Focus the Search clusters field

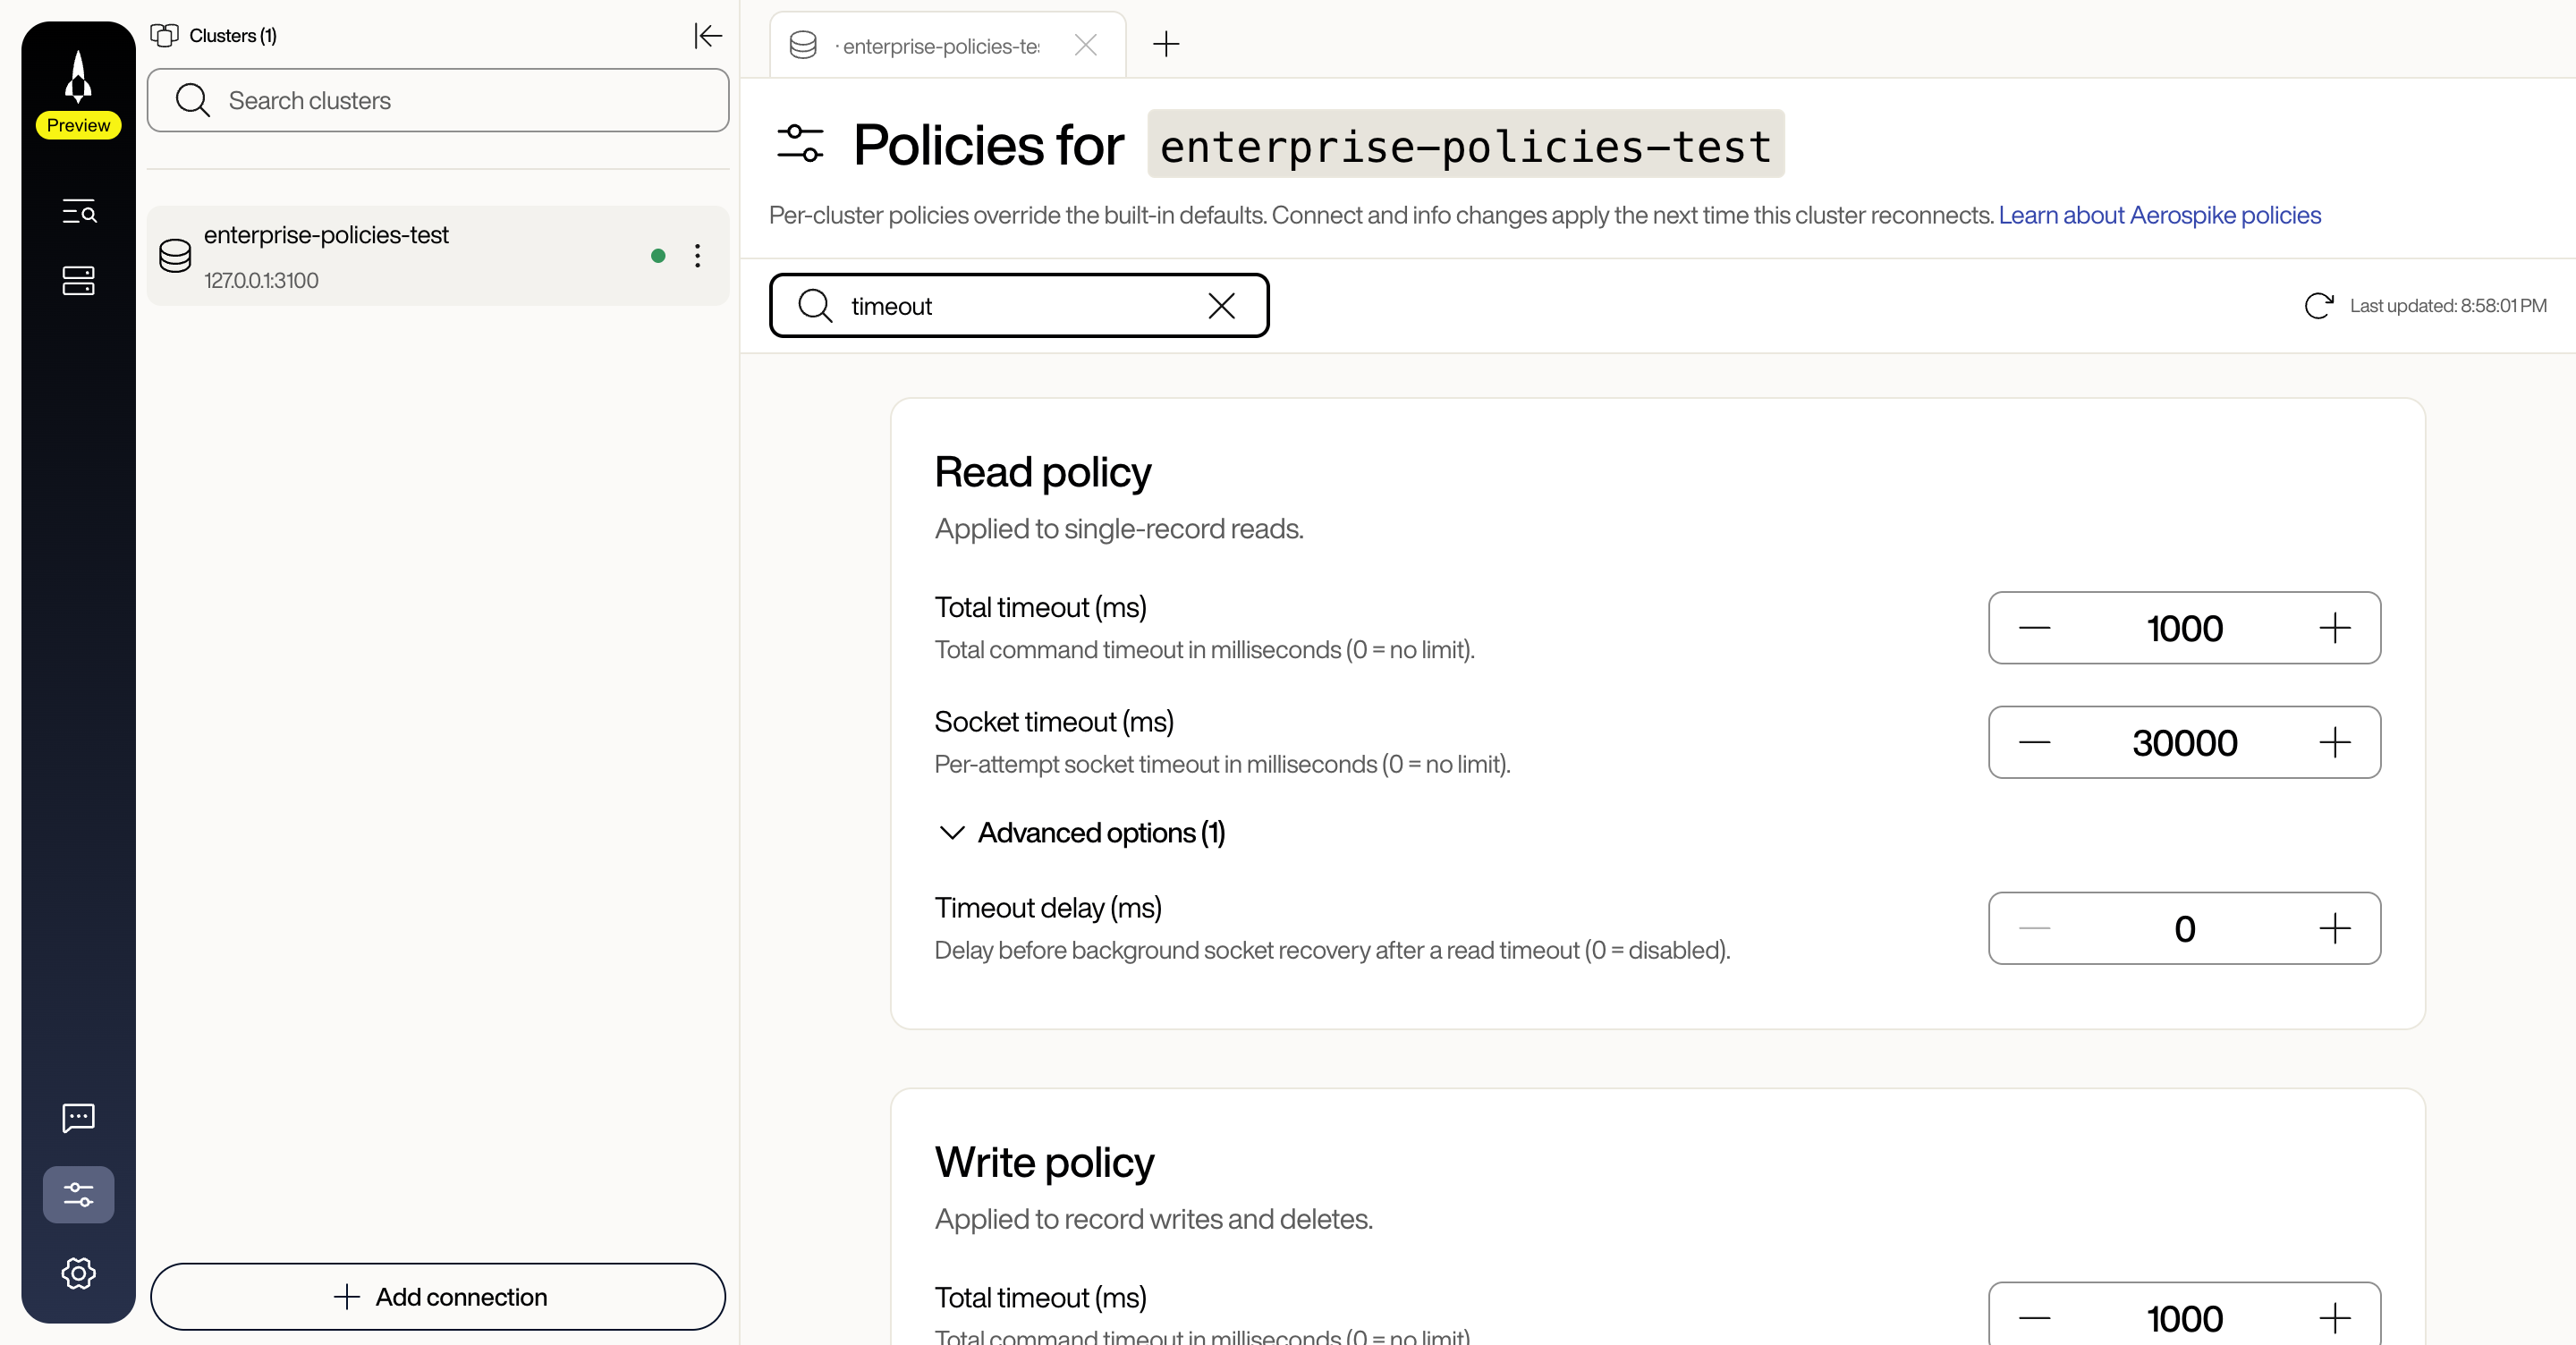click(x=438, y=100)
